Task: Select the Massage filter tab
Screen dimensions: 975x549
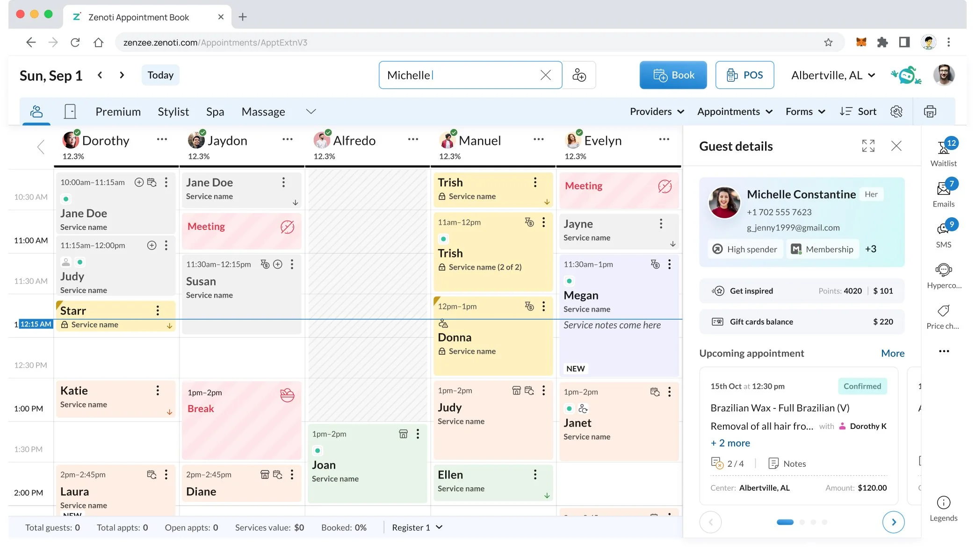Action: point(263,112)
